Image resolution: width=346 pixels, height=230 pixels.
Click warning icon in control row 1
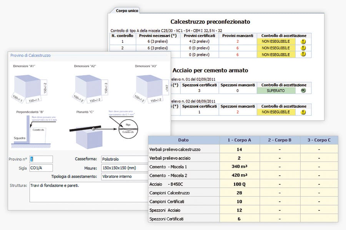tap(303, 41)
